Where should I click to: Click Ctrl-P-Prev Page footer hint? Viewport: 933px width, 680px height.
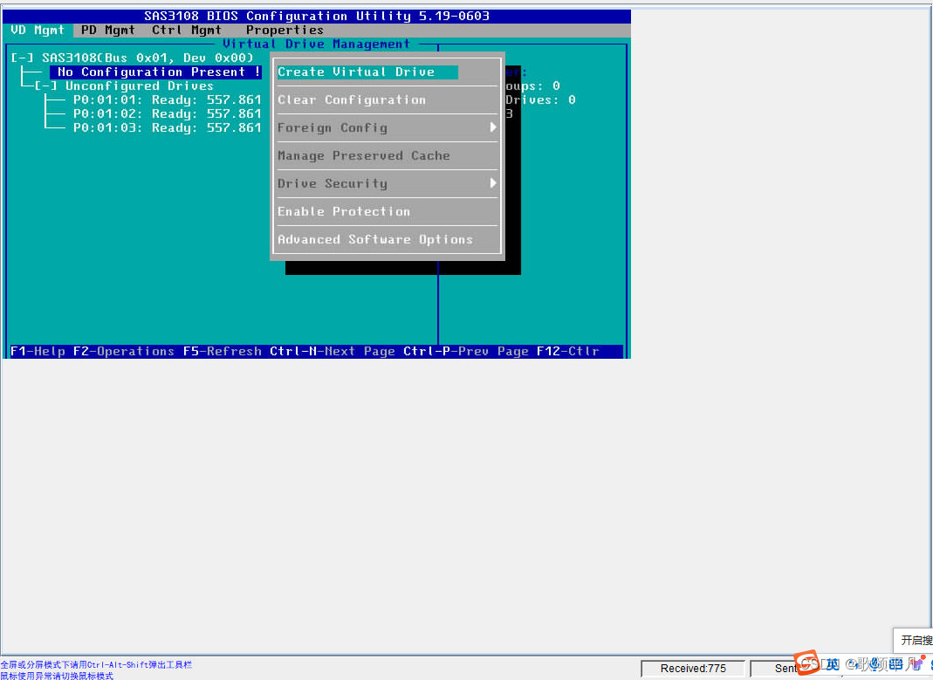tap(466, 351)
